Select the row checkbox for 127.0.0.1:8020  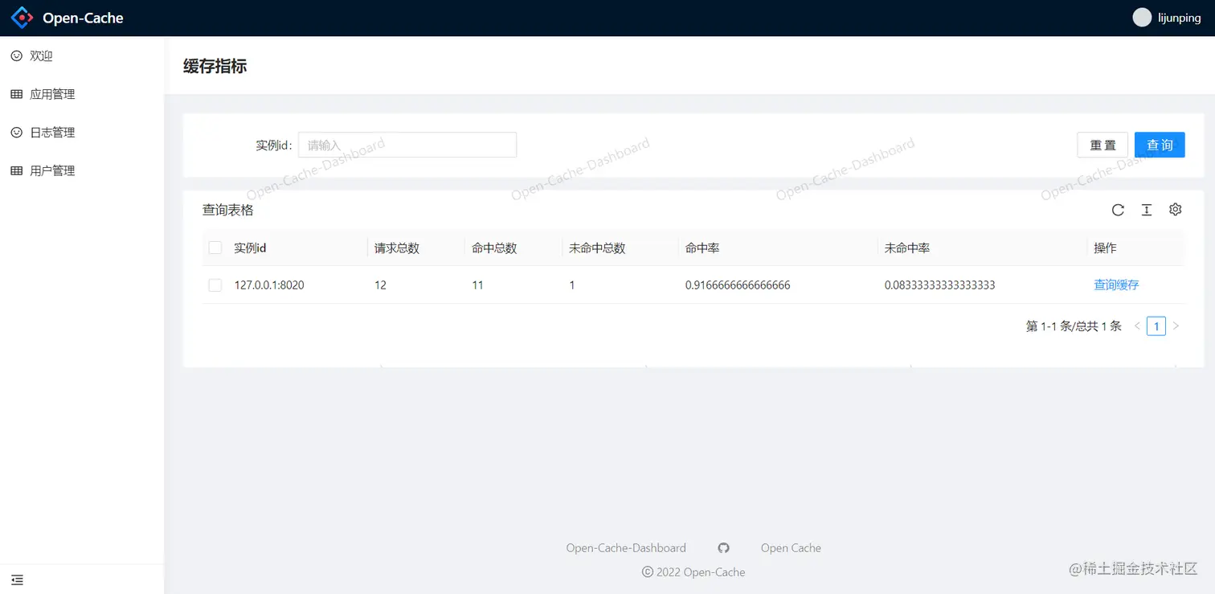pos(215,285)
